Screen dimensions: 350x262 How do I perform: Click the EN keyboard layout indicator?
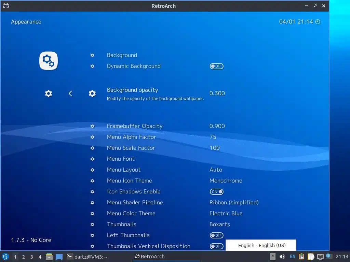coord(293,257)
